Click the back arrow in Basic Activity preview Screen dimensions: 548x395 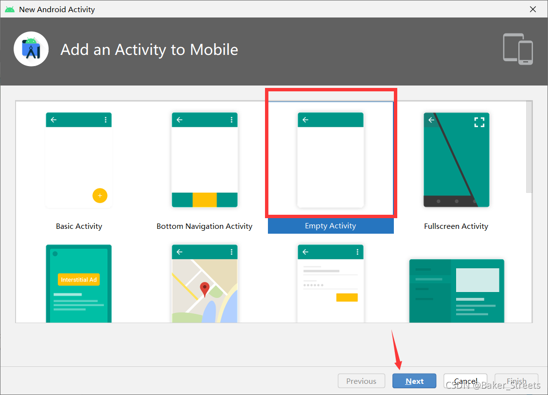pyautogui.click(x=53, y=120)
